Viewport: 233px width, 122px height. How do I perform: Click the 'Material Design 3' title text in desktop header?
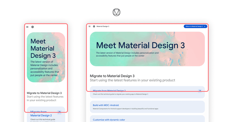click(x=103, y=26)
